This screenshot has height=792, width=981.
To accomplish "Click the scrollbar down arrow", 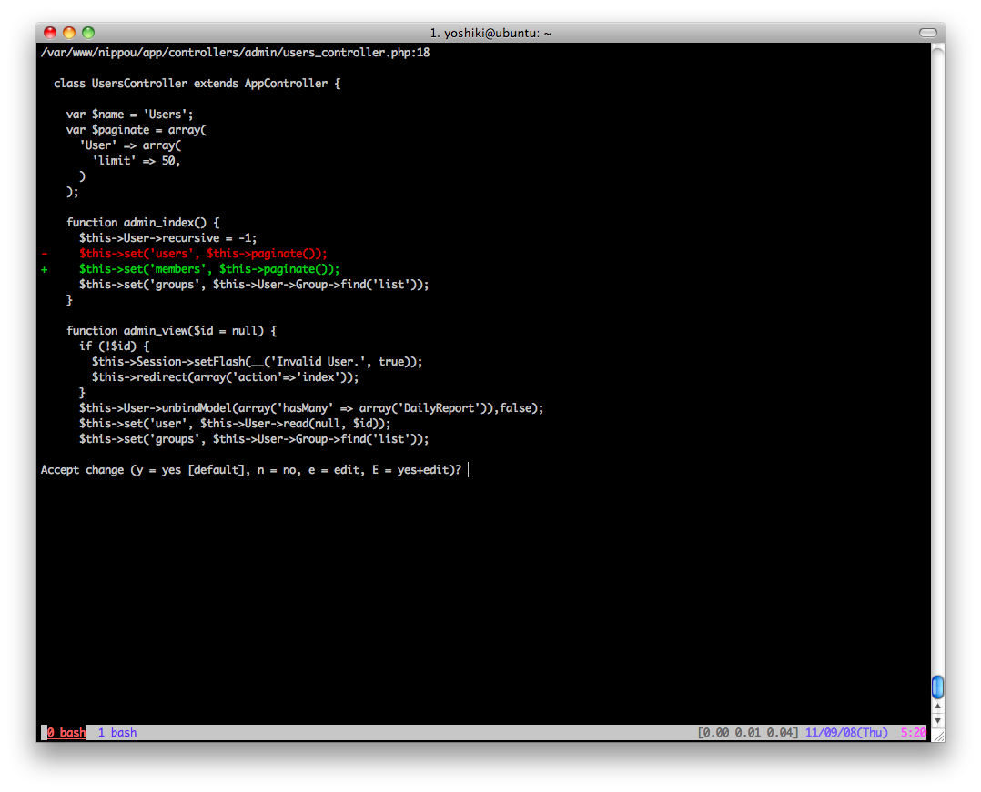I will coord(937,719).
